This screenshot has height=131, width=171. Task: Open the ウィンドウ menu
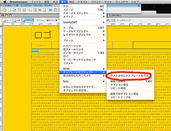(121, 2)
